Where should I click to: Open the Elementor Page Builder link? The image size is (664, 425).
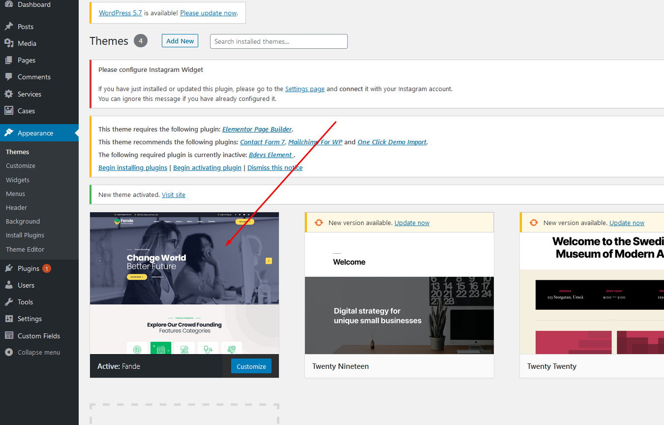pos(257,129)
